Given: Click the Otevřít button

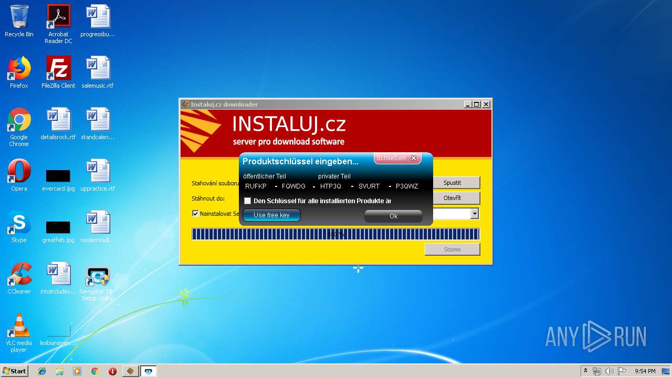Looking at the screenshot, I should 452,198.
